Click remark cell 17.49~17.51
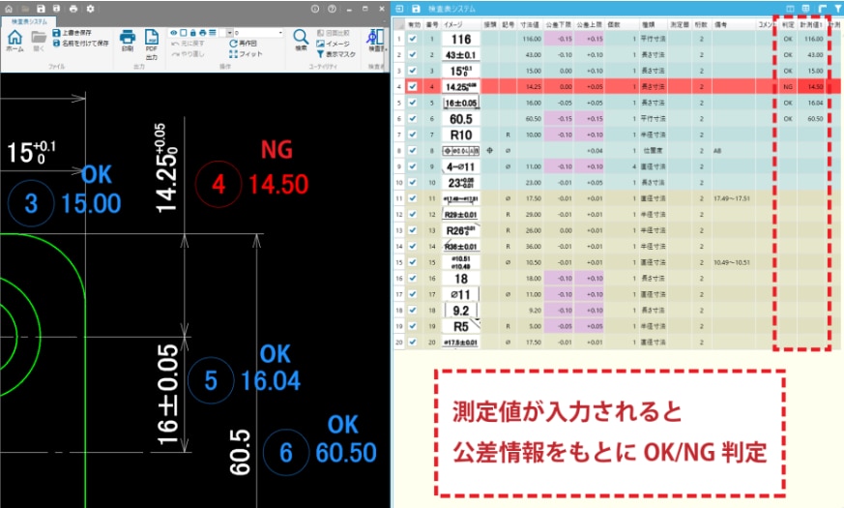Viewport: 844px width, 508px height. (x=733, y=198)
